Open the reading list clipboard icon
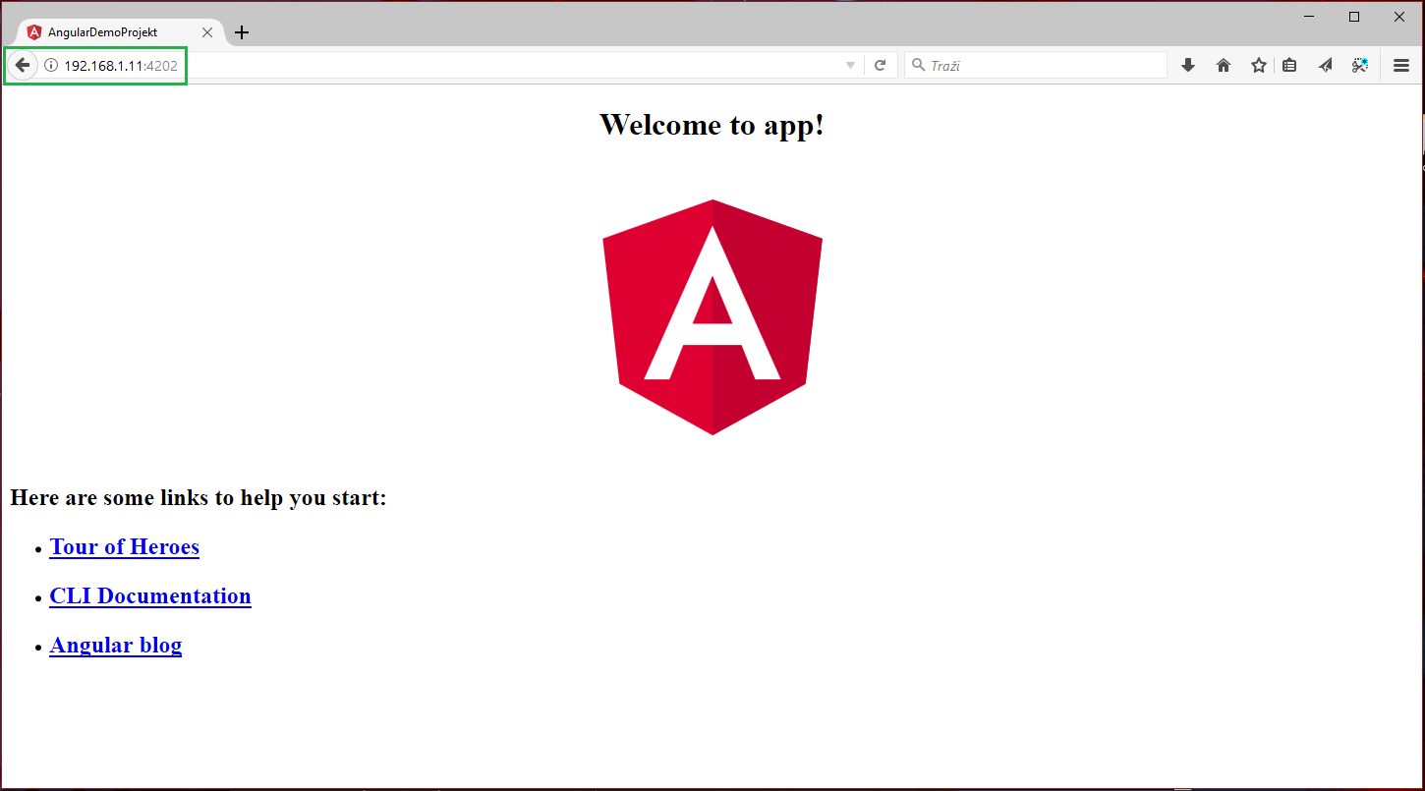 1289,65
